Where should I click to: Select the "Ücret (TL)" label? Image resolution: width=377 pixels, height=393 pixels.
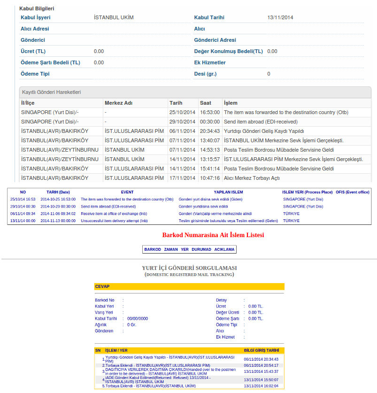(x=33, y=51)
